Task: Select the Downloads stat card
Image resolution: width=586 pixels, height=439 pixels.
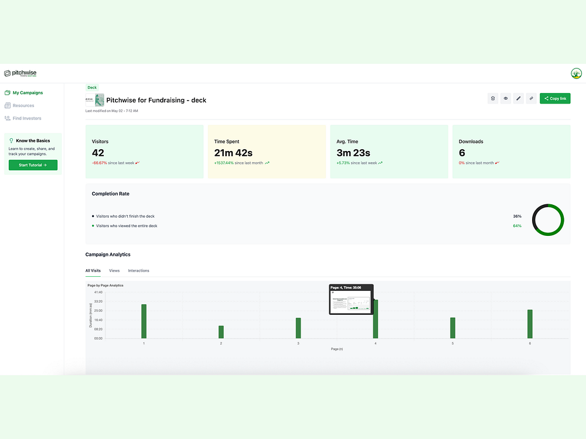Action: 511,152
